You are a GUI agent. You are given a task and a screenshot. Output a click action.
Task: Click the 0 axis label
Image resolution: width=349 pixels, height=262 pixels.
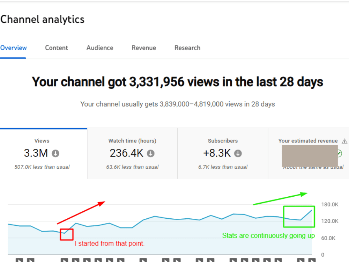click(323, 255)
